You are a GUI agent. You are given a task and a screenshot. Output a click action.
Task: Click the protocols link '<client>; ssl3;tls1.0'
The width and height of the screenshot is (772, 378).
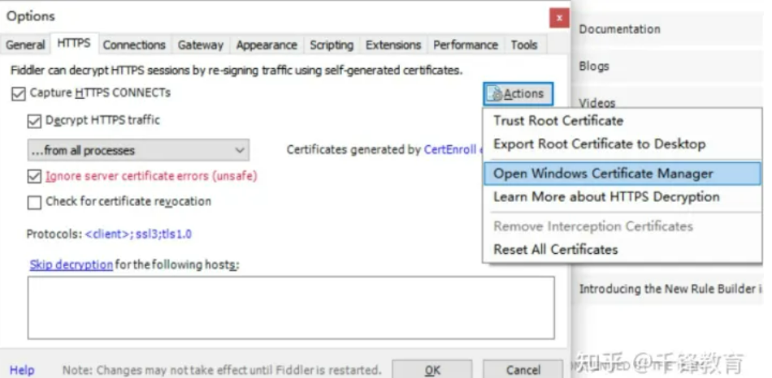138,234
